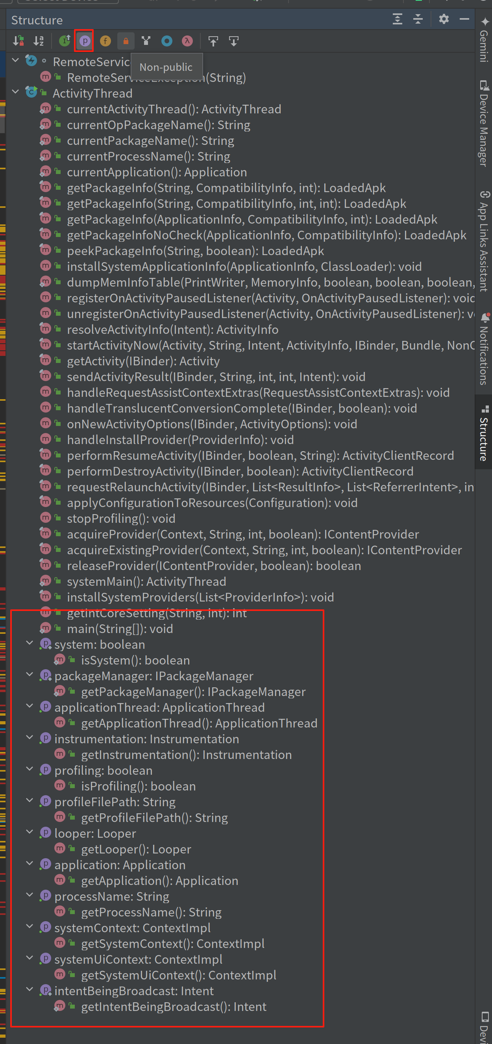Click the autoscroll to source icon
Screen dimensions: 492x1044
pyautogui.click(x=213, y=41)
